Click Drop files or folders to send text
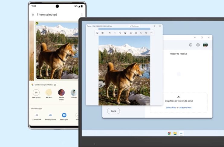Image resolution: width=224 pixels, height=147 pixels. point(179,101)
